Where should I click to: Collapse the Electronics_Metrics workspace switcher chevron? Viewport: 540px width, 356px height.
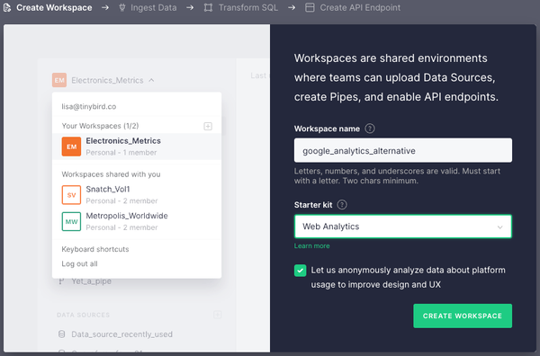click(151, 80)
